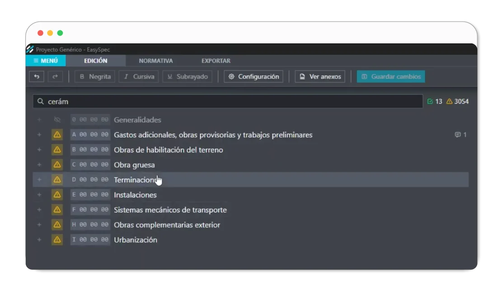Screen dimensions: 488x300
Task: Click warning icon on Obra gruesa row
Action: (57, 165)
